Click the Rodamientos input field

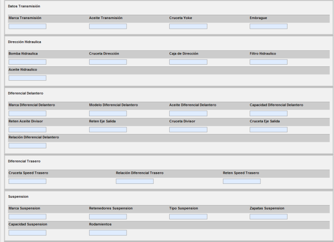tap(108, 233)
